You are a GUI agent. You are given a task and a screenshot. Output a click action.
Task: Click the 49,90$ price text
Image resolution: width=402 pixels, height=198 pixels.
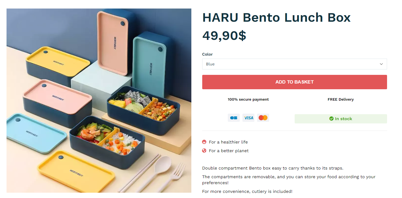[224, 36]
